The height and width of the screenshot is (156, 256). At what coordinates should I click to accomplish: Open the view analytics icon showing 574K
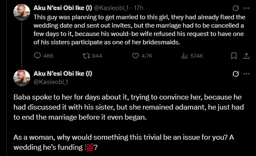tap(184, 56)
